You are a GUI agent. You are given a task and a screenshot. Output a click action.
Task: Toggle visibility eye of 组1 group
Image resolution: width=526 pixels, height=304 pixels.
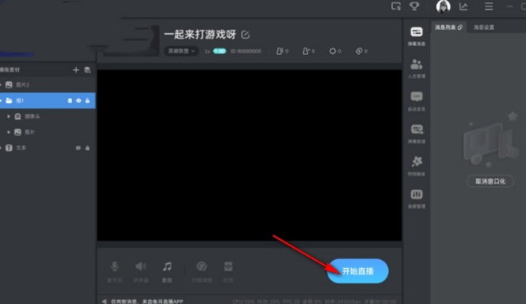(78, 101)
